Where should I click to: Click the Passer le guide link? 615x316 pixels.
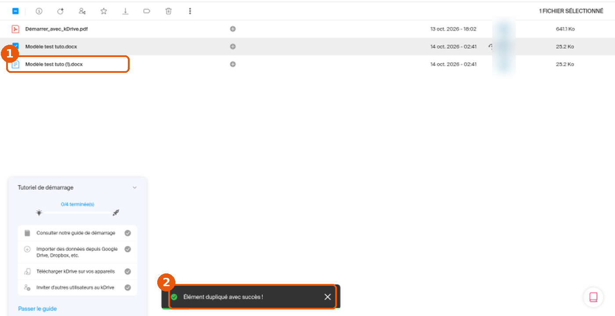[37, 309]
